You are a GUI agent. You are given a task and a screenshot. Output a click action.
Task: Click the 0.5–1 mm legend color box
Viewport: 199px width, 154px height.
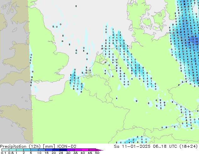(13, 150)
